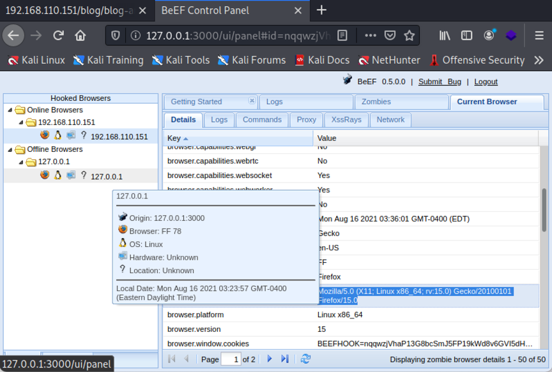Select the browser.capabilities.webrtc row
Image resolution: width=552 pixels, height=372 pixels.
(x=351, y=161)
